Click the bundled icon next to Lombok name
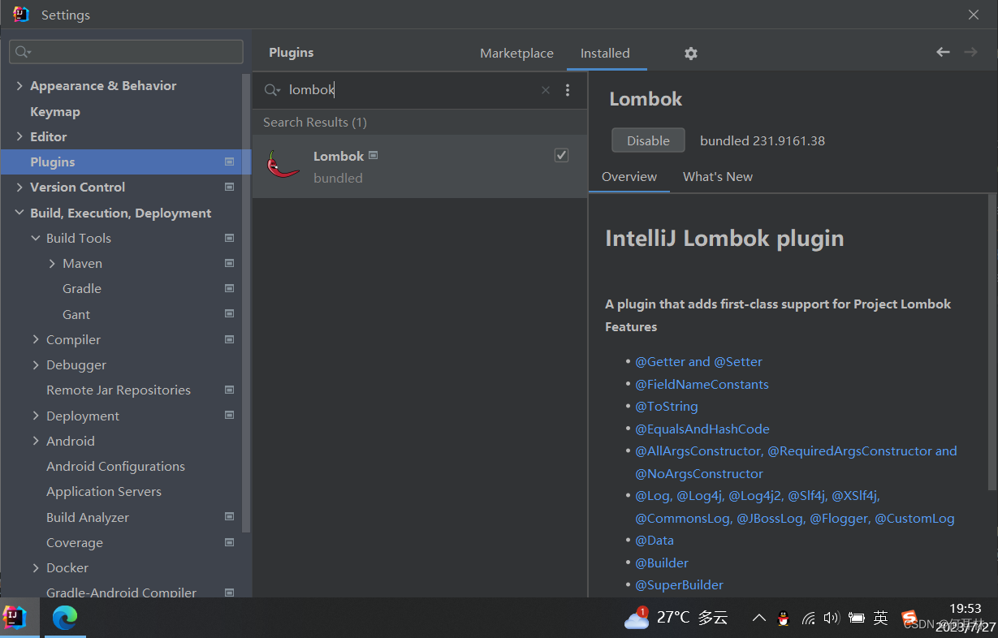 (x=374, y=155)
